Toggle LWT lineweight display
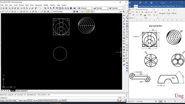This screenshot has height=104, width=185. tap(60, 101)
